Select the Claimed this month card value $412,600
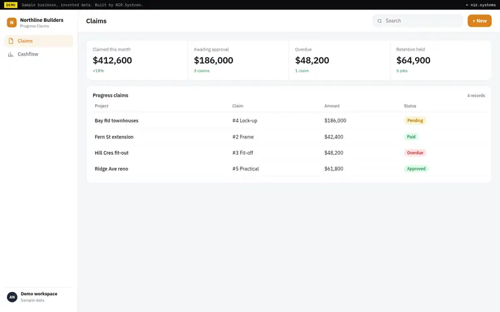 pos(112,60)
